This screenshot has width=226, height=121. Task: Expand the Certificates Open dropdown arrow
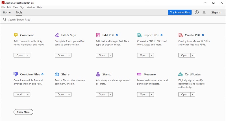click(193, 95)
